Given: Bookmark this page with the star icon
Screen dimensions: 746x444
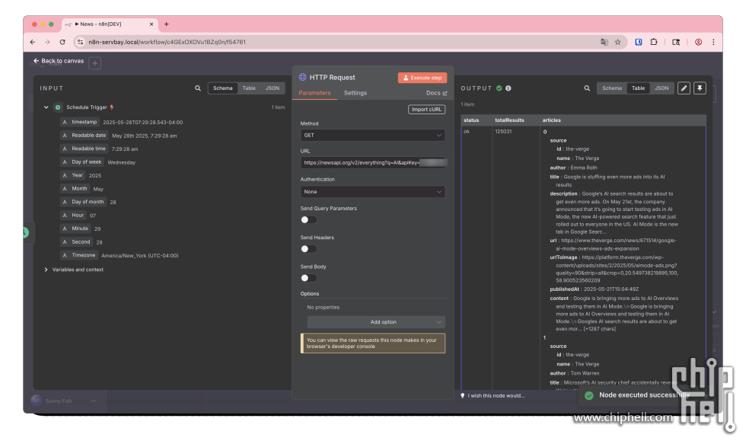Looking at the screenshot, I should pos(617,42).
